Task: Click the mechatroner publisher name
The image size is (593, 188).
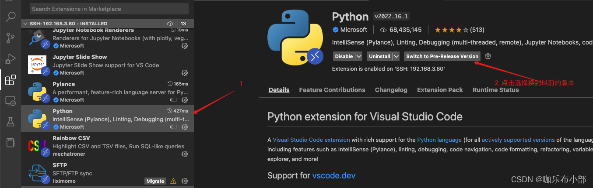Action: [x=68, y=154]
